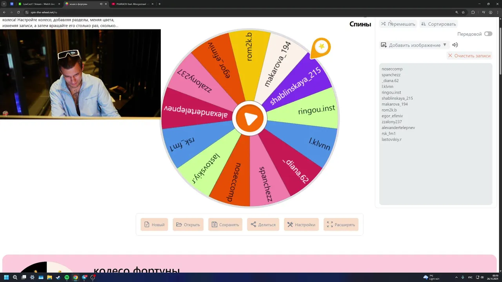The height and width of the screenshot is (282, 502).
Task: Expand the wheel with Расширять
Action: click(x=341, y=224)
